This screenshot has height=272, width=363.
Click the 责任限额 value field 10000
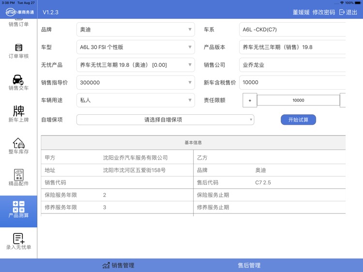(x=298, y=100)
